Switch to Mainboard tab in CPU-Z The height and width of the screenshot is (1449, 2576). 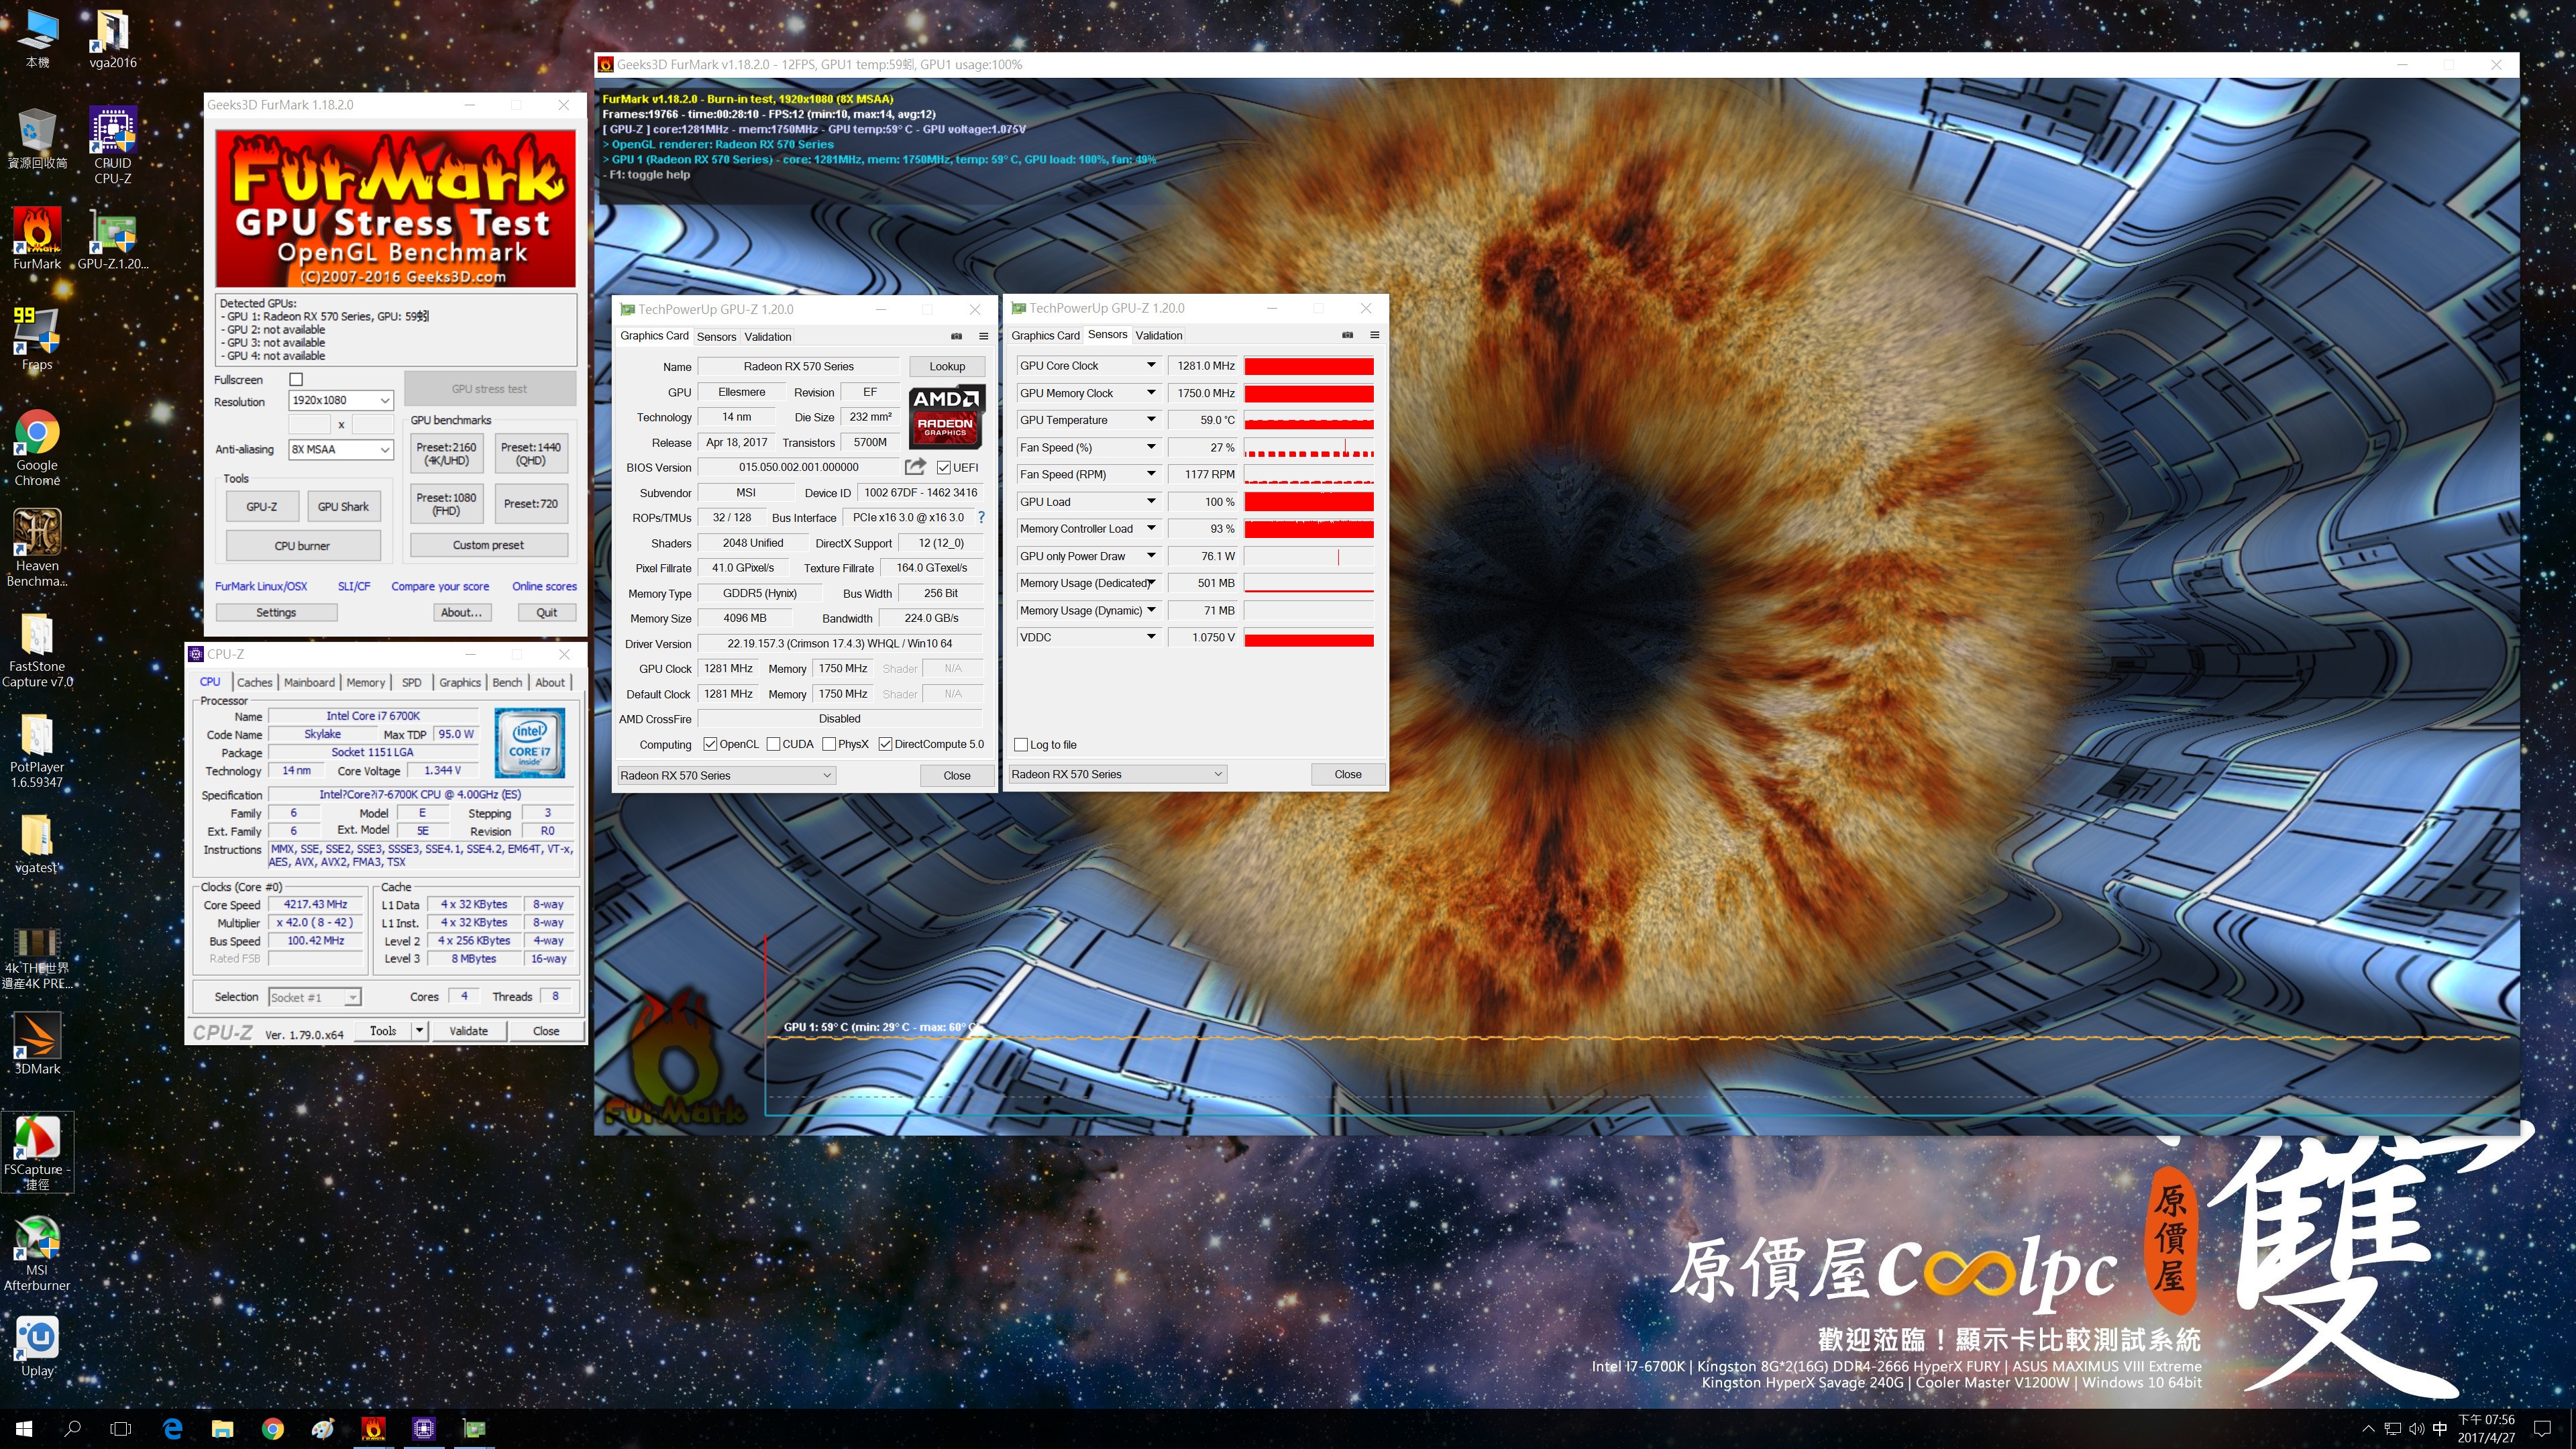309,682
